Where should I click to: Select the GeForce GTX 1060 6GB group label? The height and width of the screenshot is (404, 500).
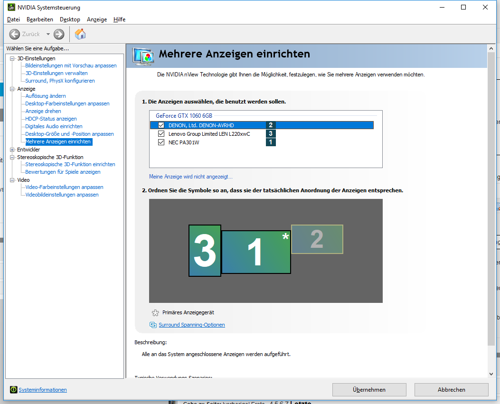click(x=184, y=115)
